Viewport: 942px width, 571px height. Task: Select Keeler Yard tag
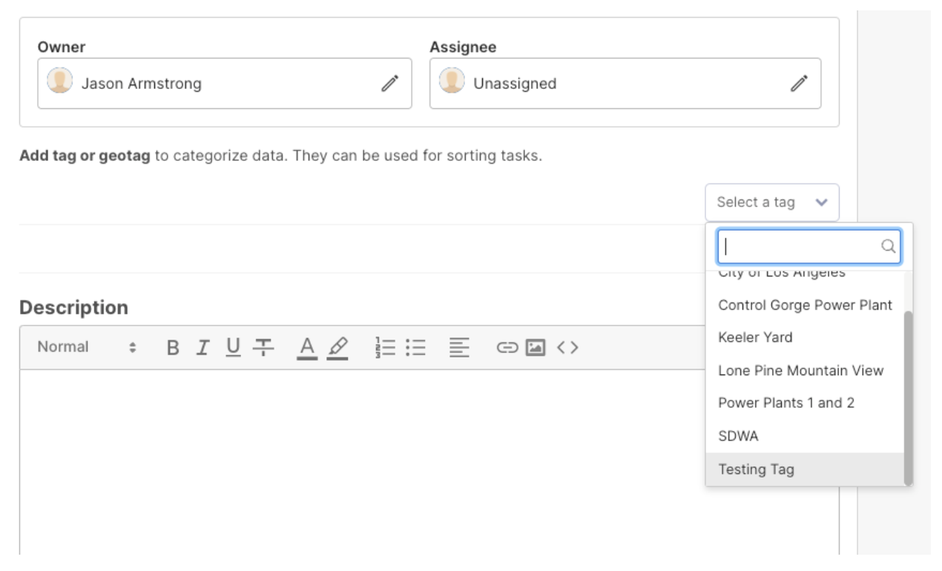click(x=805, y=337)
